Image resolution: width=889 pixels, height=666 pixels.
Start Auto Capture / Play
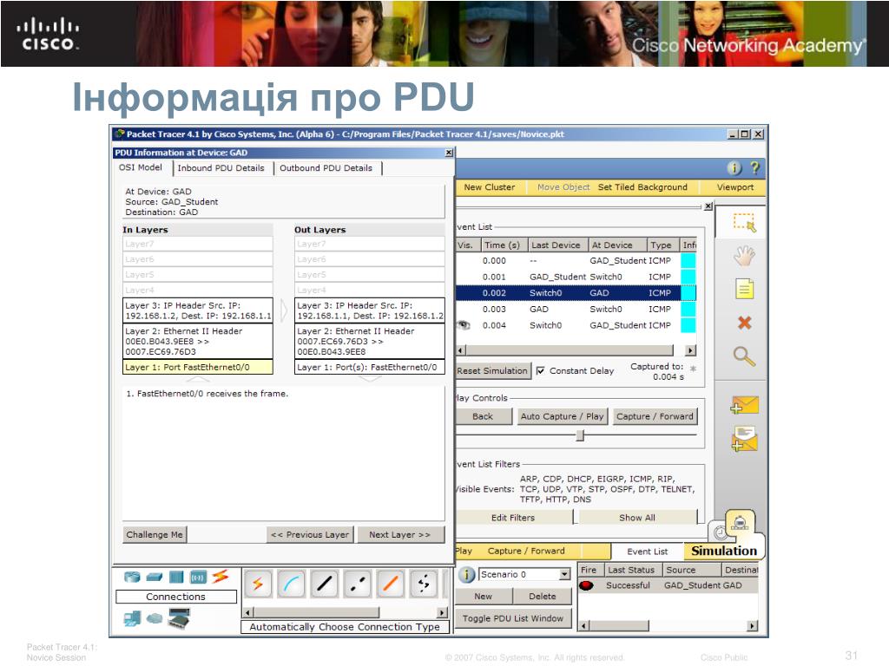(x=562, y=416)
